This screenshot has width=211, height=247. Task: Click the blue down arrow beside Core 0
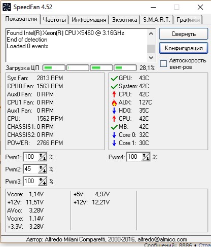(x=114, y=135)
